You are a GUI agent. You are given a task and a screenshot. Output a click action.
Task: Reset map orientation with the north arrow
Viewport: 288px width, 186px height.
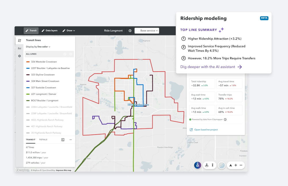(x=230, y=165)
